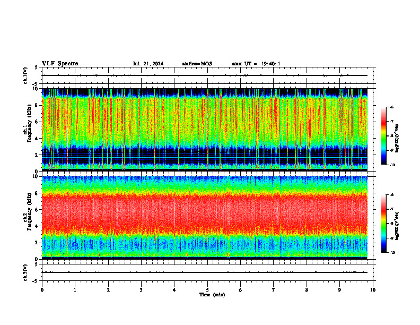Screen dimensions: 420x325
Task: Click time axis tick label "0"
Action: coord(42,290)
